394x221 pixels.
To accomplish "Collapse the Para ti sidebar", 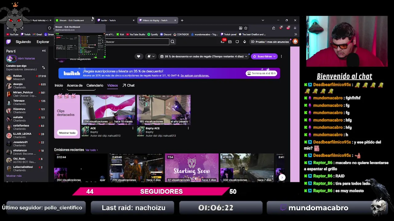I will [44, 51].
